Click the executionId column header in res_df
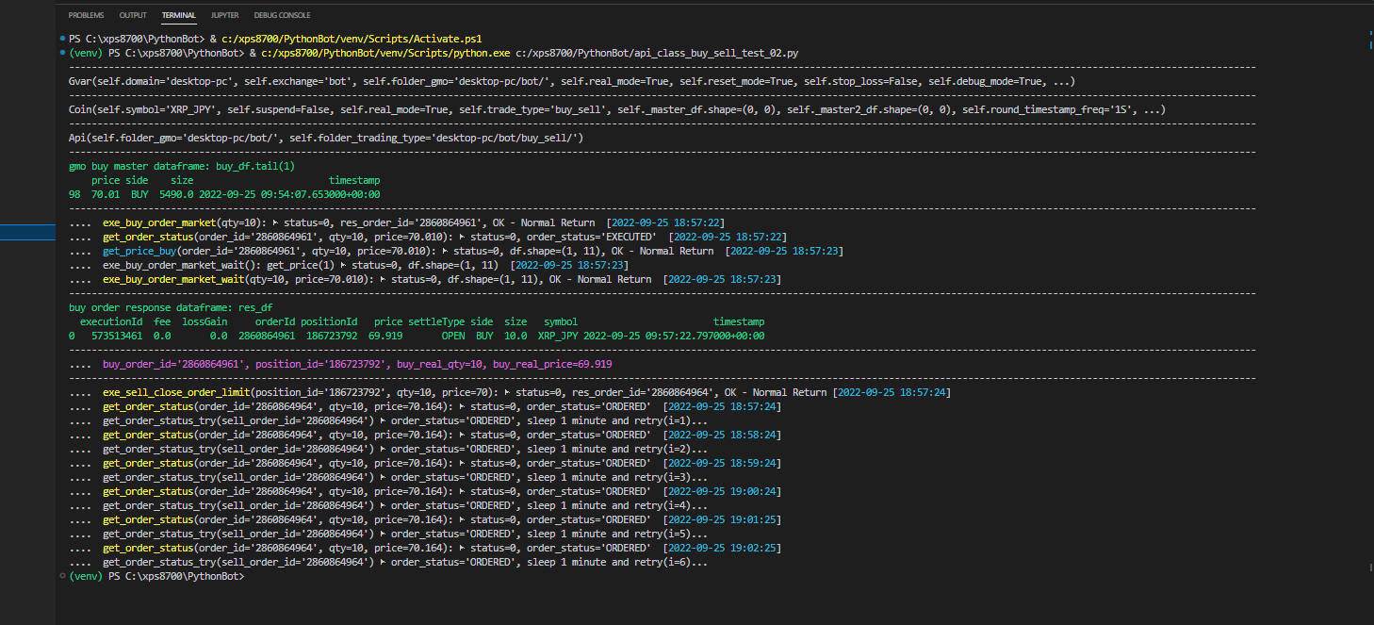 [x=111, y=321]
